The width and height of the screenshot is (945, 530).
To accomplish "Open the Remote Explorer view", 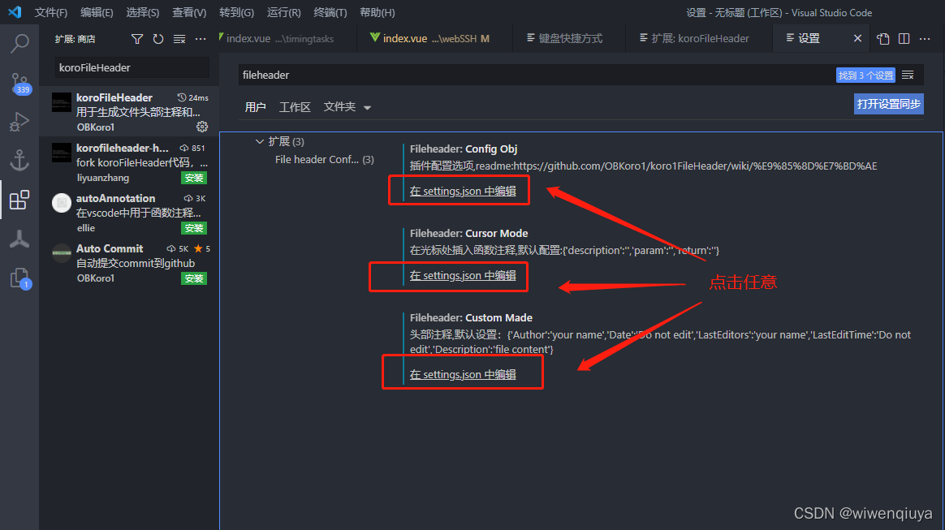I will (x=20, y=161).
